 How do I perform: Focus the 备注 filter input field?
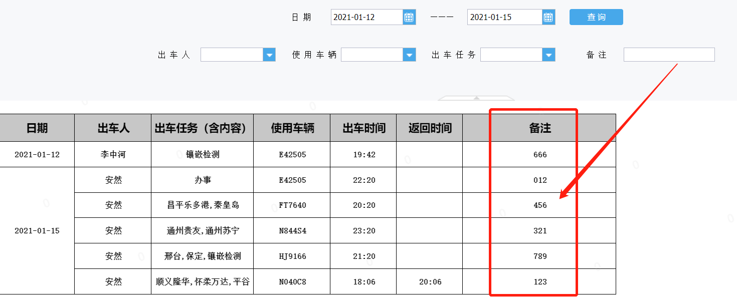[669, 55]
